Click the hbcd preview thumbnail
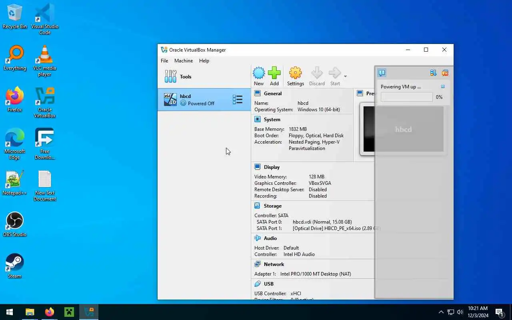The height and width of the screenshot is (320, 512). click(x=403, y=129)
